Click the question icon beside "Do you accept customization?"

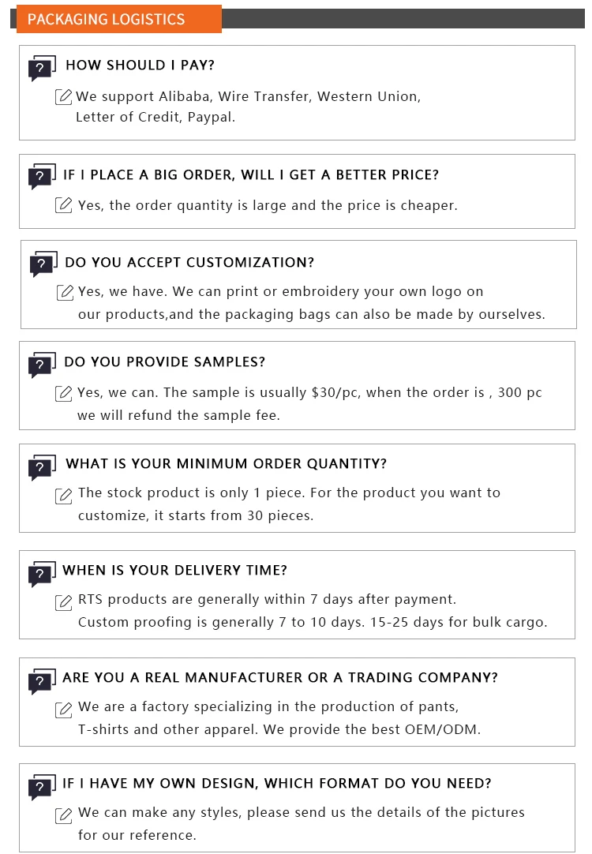click(43, 265)
